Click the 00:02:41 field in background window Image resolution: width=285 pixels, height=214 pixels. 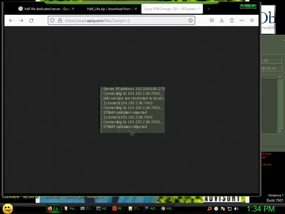272,69
